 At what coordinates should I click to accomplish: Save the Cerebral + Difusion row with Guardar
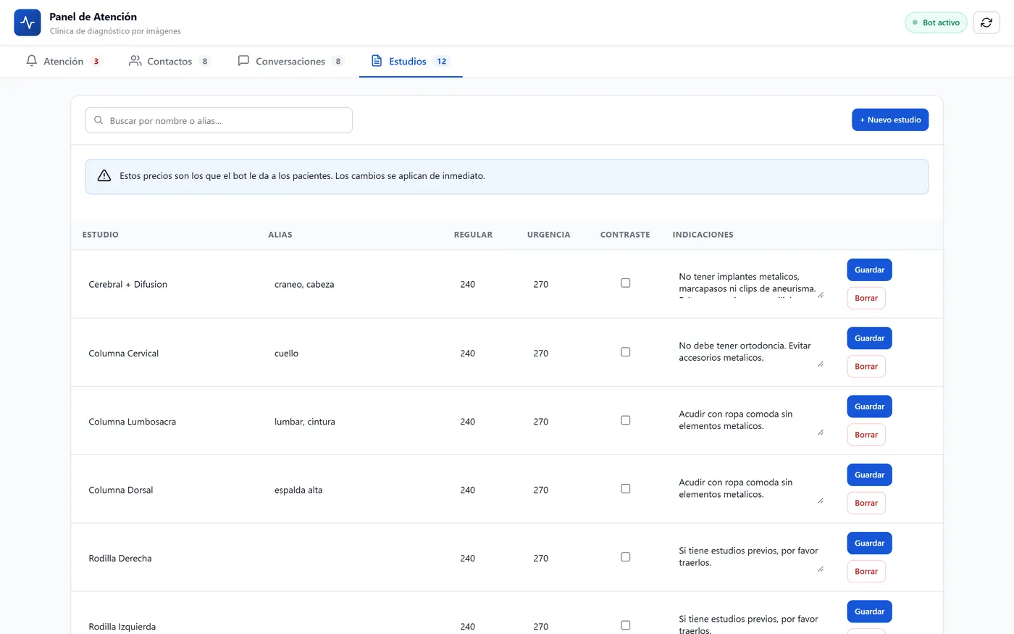click(869, 270)
